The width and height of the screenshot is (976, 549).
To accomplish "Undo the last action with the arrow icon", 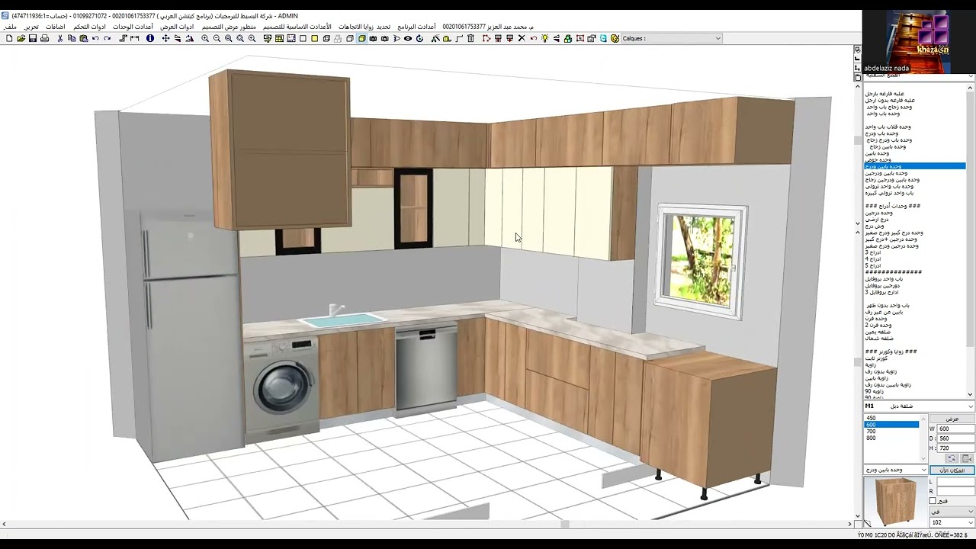I will pos(95,38).
